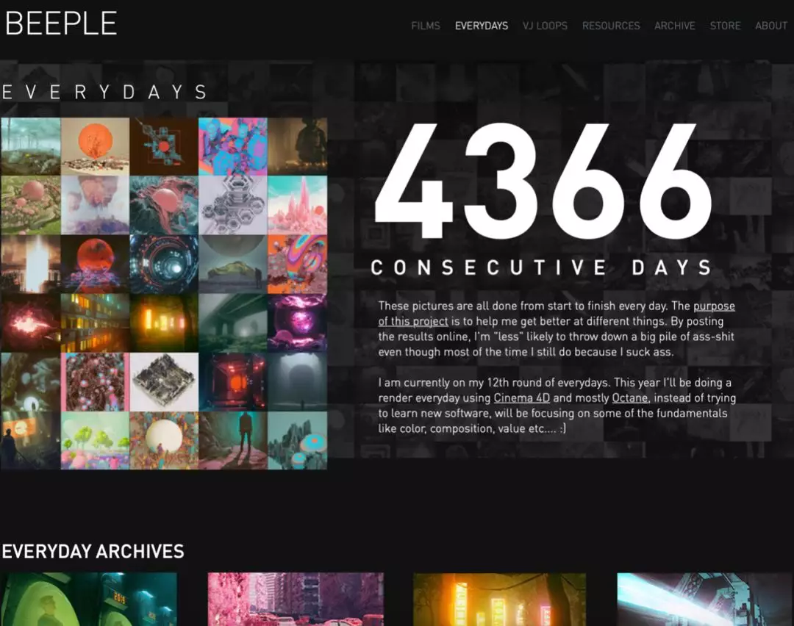Open the misty dark giant arch thumbnail
794x626 pixels.
297,382
